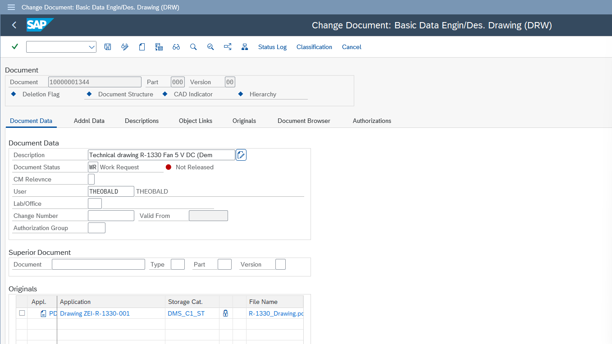
Task: Click the "Work Request" status text
Action: (119, 167)
